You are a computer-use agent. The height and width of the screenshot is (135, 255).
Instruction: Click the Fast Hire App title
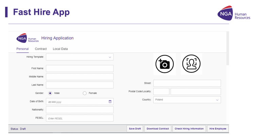(41, 12)
